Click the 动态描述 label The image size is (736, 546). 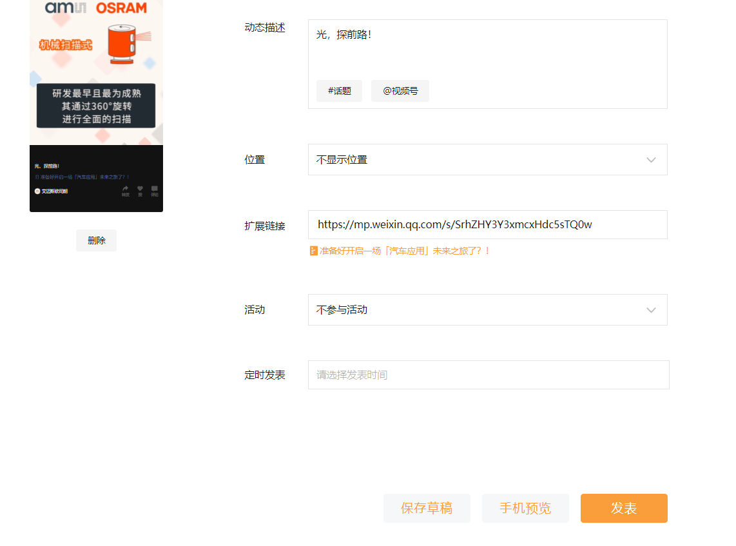[265, 28]
